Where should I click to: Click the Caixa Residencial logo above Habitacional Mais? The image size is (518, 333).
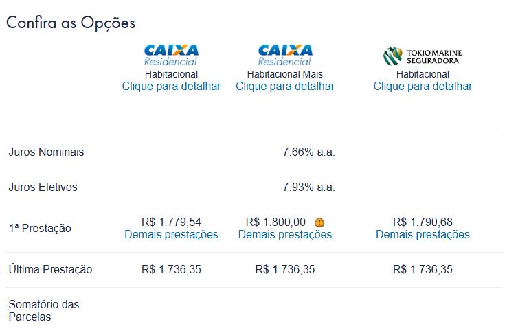285,55
